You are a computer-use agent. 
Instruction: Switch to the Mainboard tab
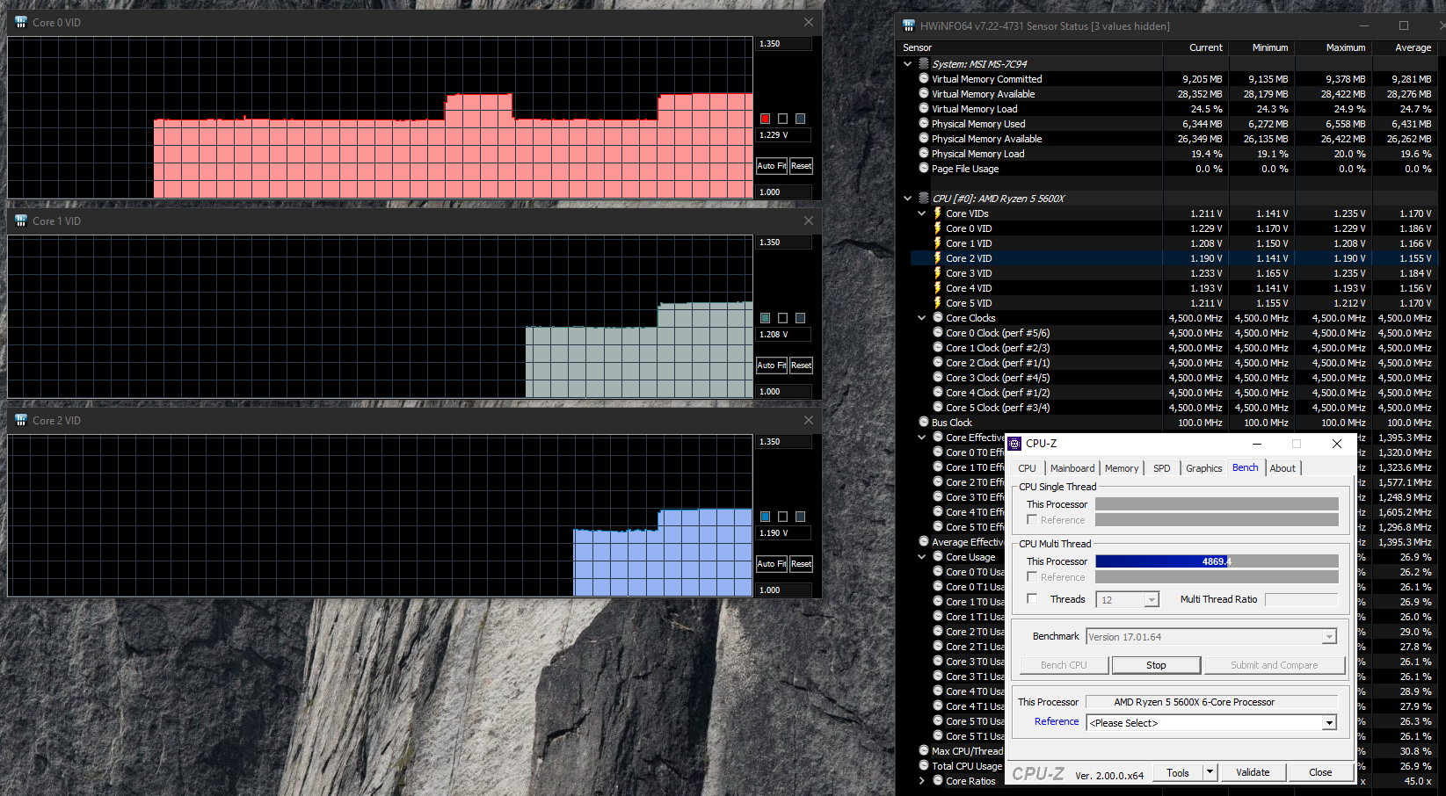pyautogui.click(x=1072, y=468)
